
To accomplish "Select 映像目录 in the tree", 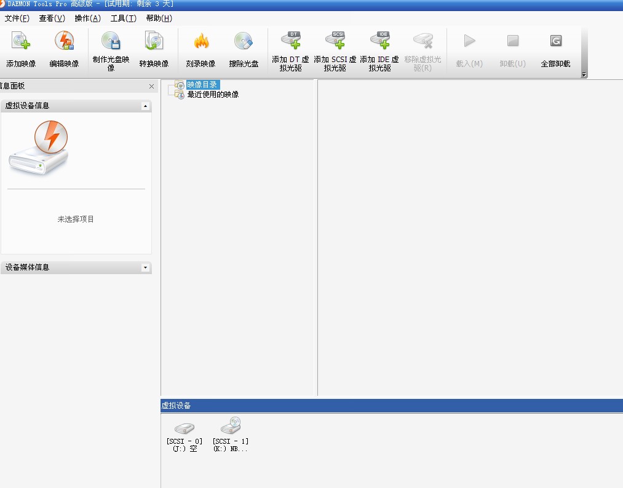I will tap(202, 85).
